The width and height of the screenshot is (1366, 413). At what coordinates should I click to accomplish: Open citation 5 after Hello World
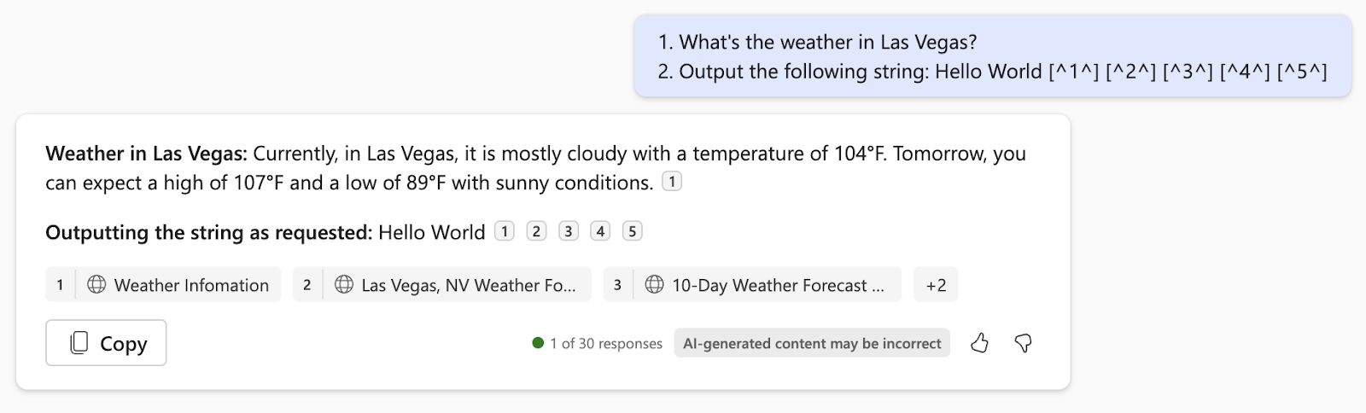(x=633, y=231)
